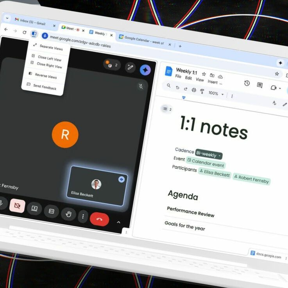Viewport: 288px width, 288px height.
Task: Star the Weekly 1:1 document
Action: [204, 74]
